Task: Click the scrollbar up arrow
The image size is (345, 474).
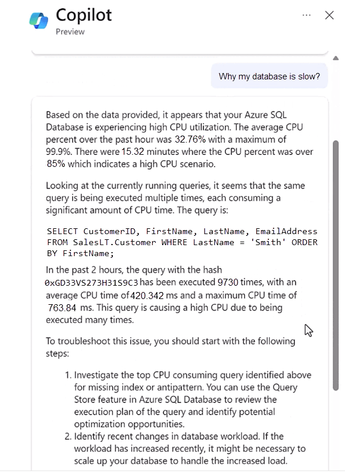Action: pyautogui.click(x=336, y=58)
